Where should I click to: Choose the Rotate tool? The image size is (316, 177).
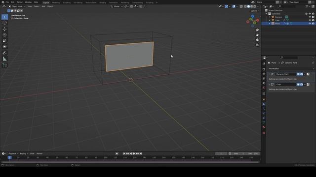click(x=4, y=35)
